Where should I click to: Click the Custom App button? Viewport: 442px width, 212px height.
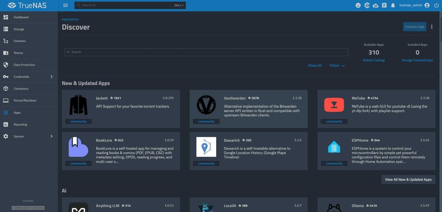point(415,27)
